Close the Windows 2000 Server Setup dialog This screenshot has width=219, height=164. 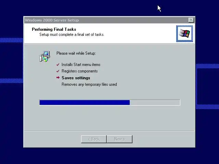191,20
